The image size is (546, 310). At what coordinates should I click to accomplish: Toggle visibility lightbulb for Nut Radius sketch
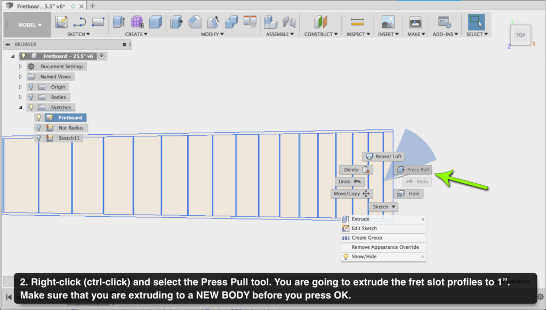38,128
